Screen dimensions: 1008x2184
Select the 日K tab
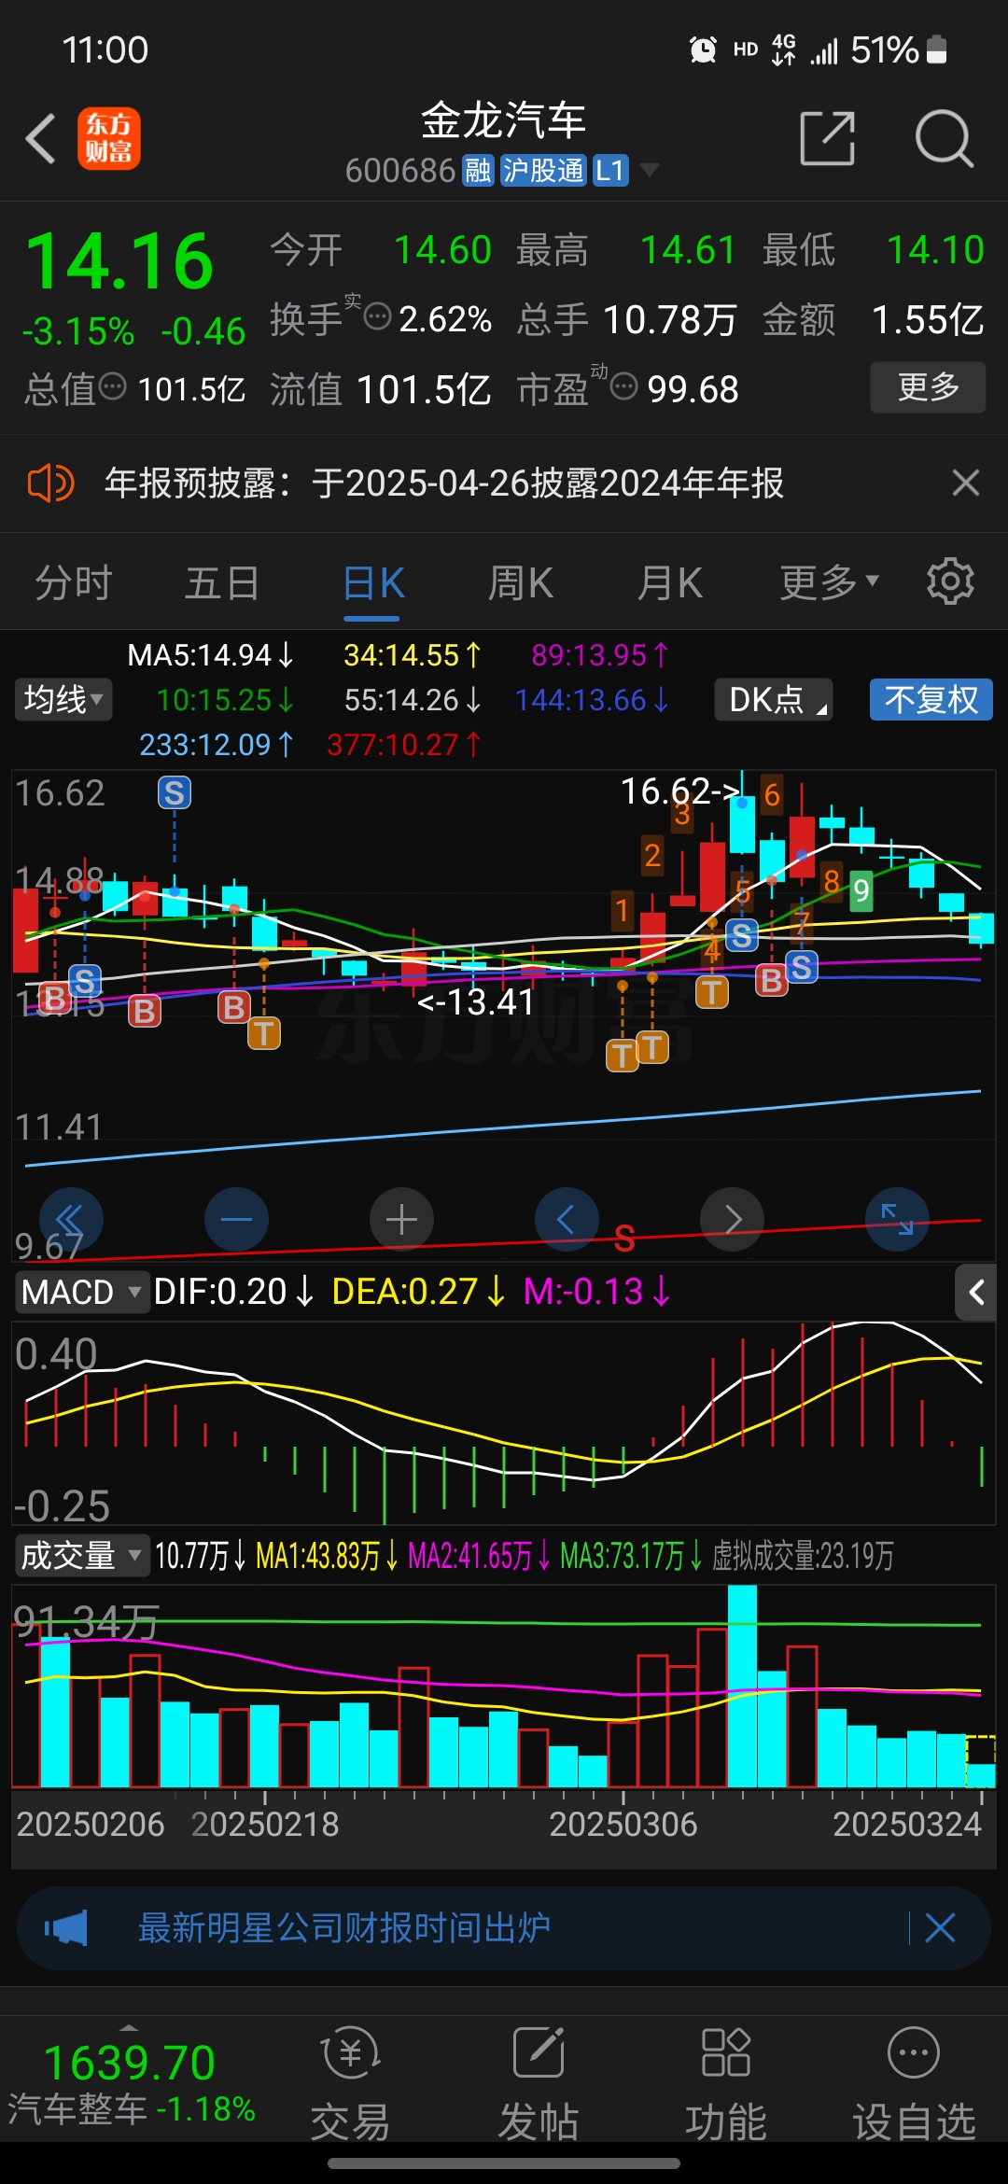(x=372, y=583)
